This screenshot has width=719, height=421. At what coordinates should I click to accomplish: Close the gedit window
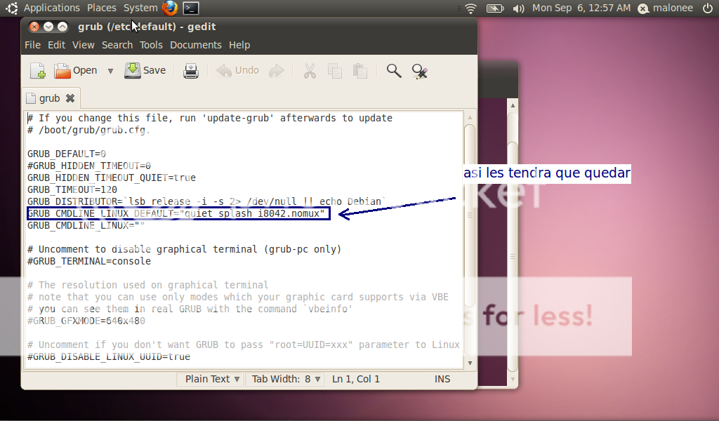click(34, 27)
